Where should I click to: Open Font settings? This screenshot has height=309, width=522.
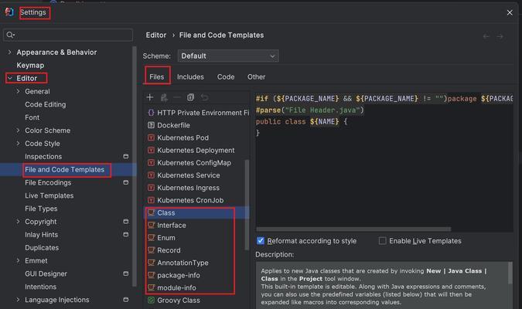click(x=32, y=117)
